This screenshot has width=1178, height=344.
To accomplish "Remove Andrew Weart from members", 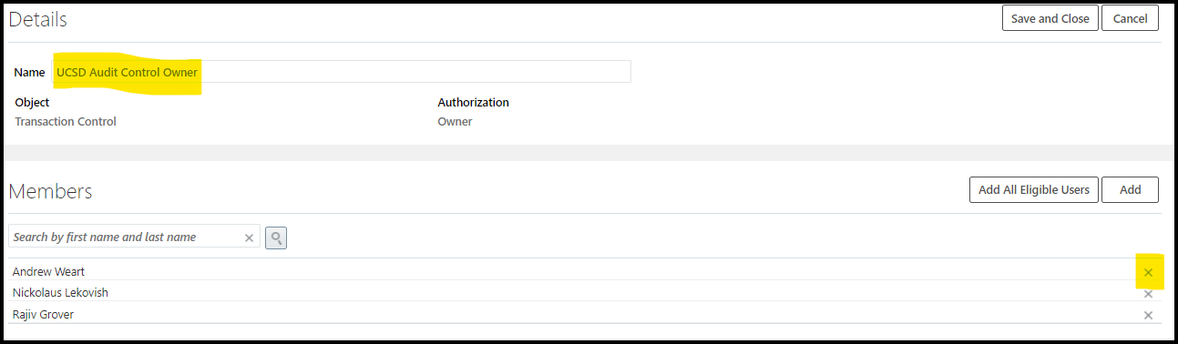I will (x=1148, y=272).
